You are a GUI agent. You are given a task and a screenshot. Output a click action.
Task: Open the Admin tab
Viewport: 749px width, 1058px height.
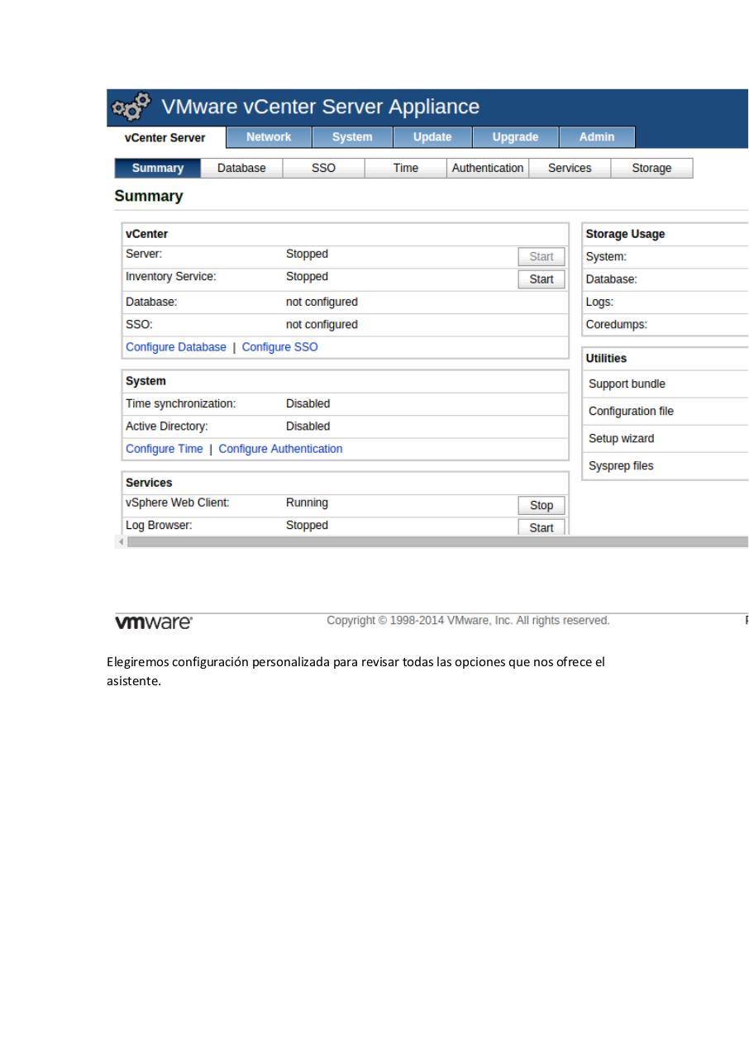(597, 136)
